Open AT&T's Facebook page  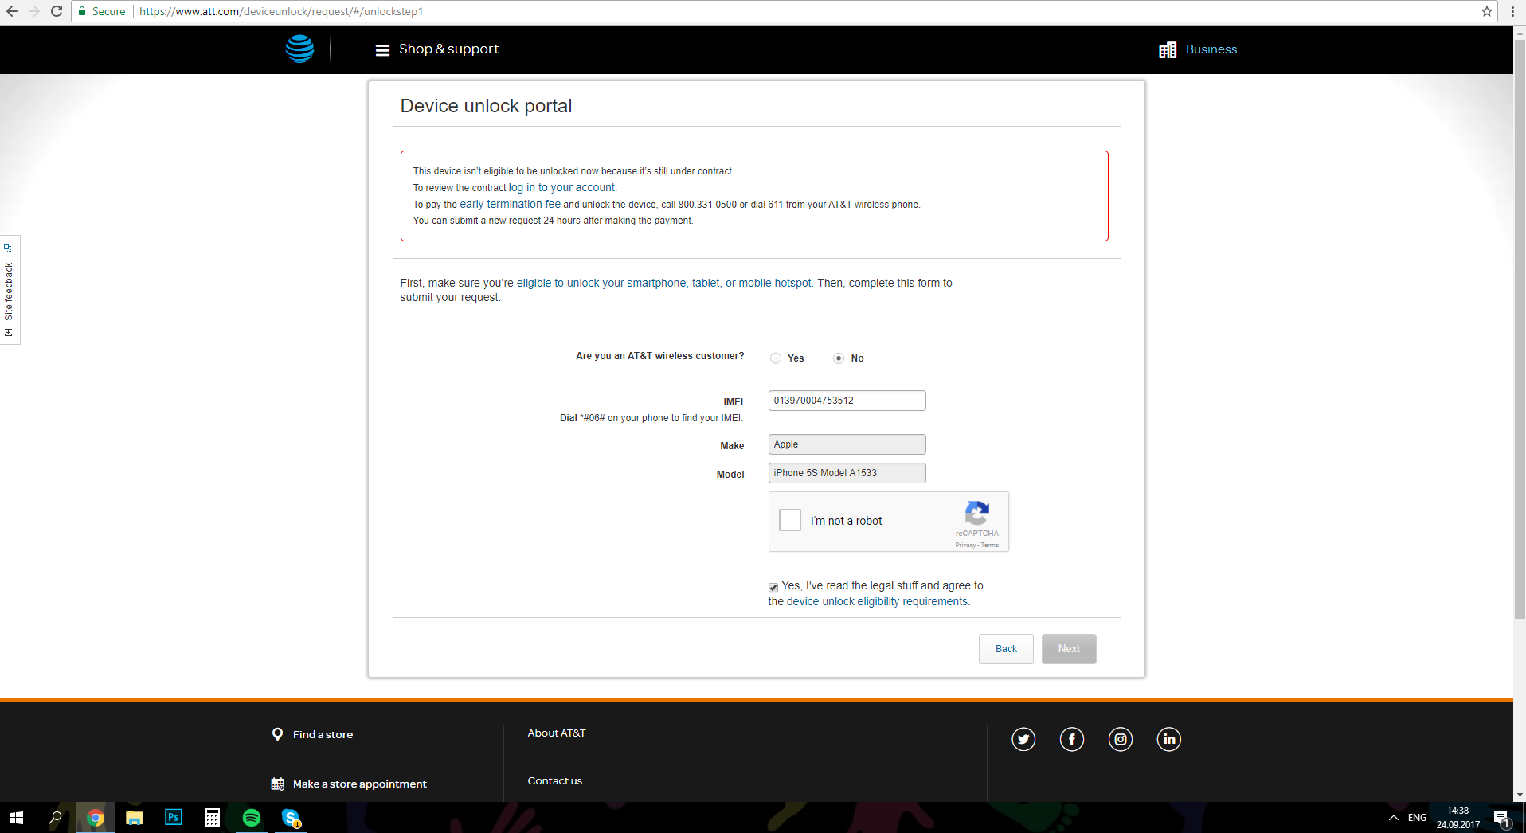coord(1072,739)
